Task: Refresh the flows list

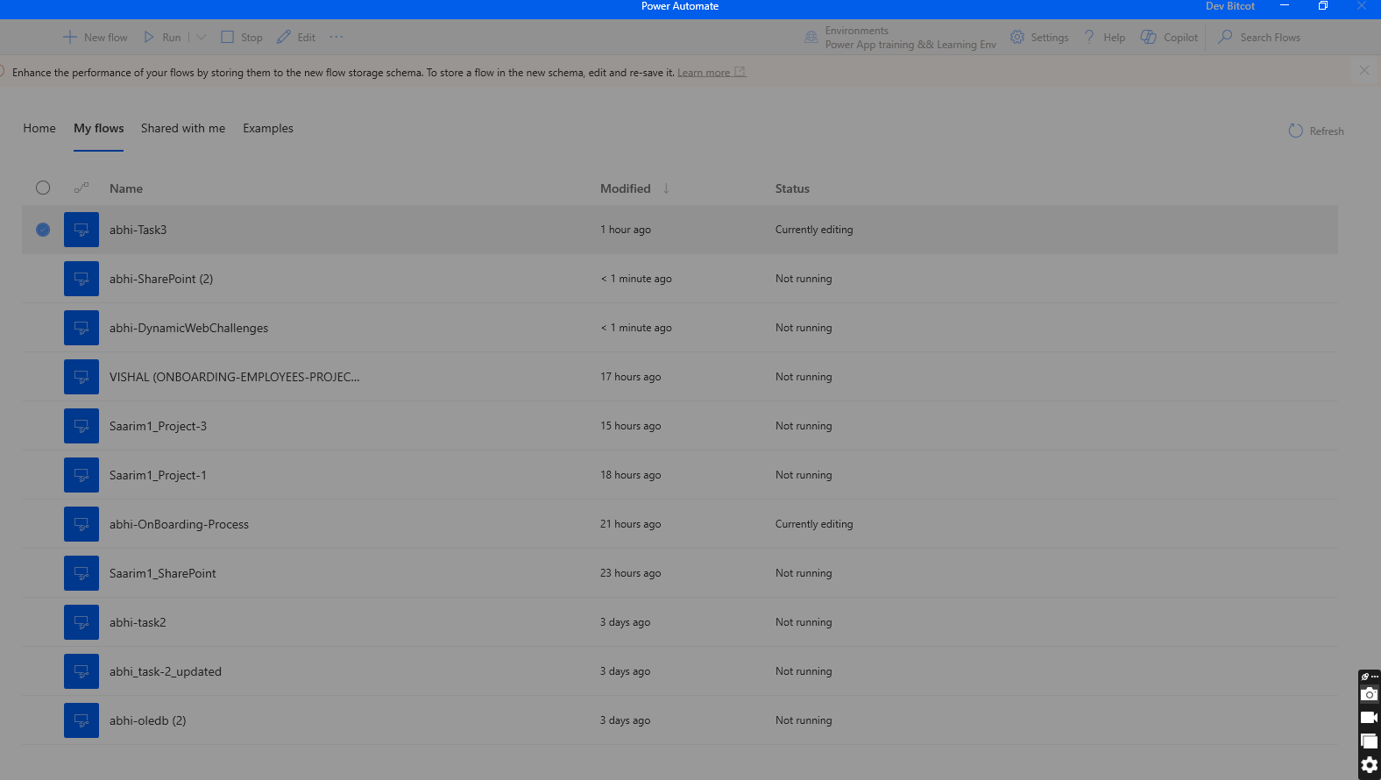Action: 1315,131
